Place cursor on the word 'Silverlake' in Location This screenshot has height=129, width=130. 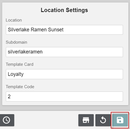click(19, 30)
